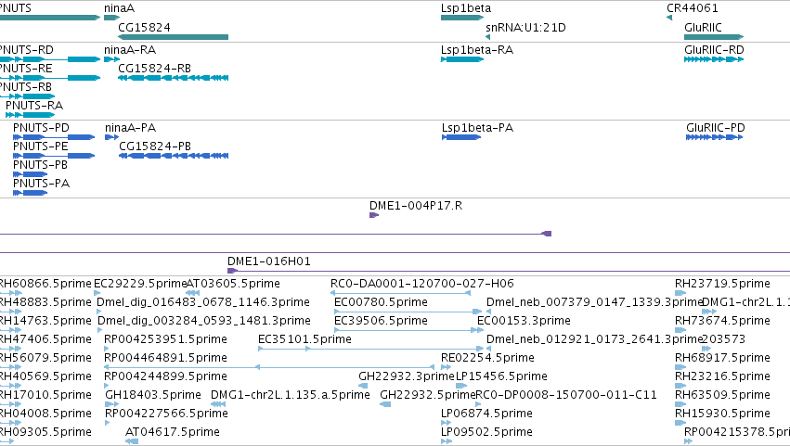Select the RH40569.5prime EST label
Image resolution: width=790 pixels, height=446 pixels.
pyautogui.click(x=45, y=377)
